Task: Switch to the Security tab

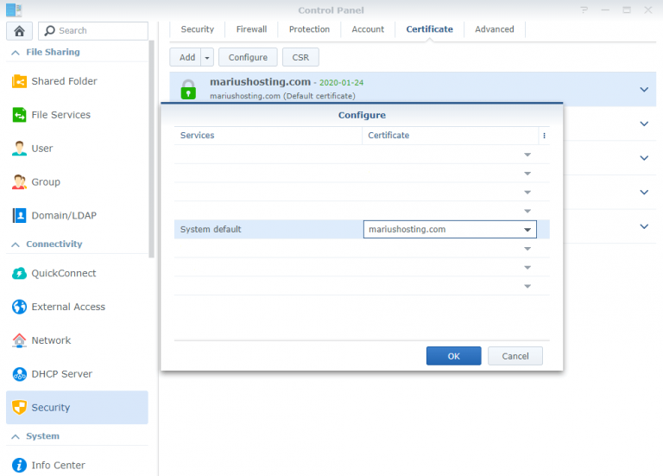Action: (x=197, y=29)
